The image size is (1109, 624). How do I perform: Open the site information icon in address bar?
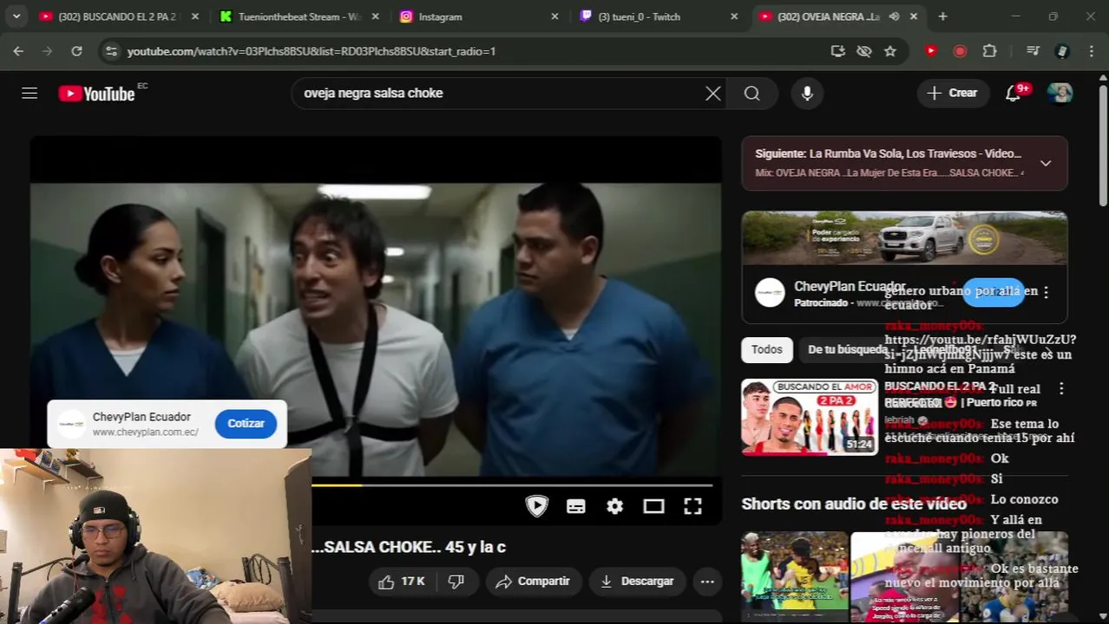110,51
